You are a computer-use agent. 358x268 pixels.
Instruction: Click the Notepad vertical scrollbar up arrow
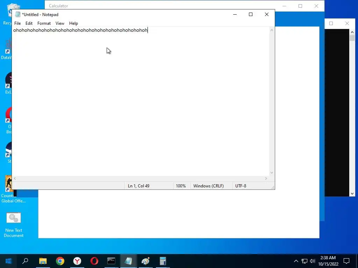tap(272, 30)
